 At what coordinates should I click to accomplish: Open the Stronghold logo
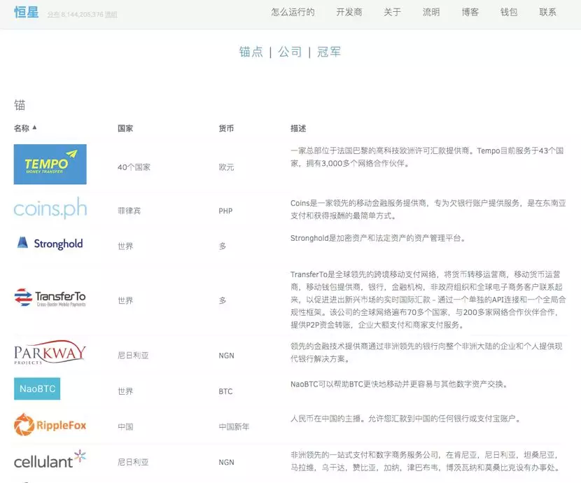point(50,243)
